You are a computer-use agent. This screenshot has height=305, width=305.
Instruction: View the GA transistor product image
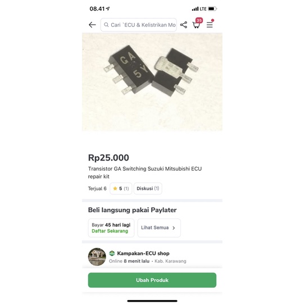tap(152, 82)
